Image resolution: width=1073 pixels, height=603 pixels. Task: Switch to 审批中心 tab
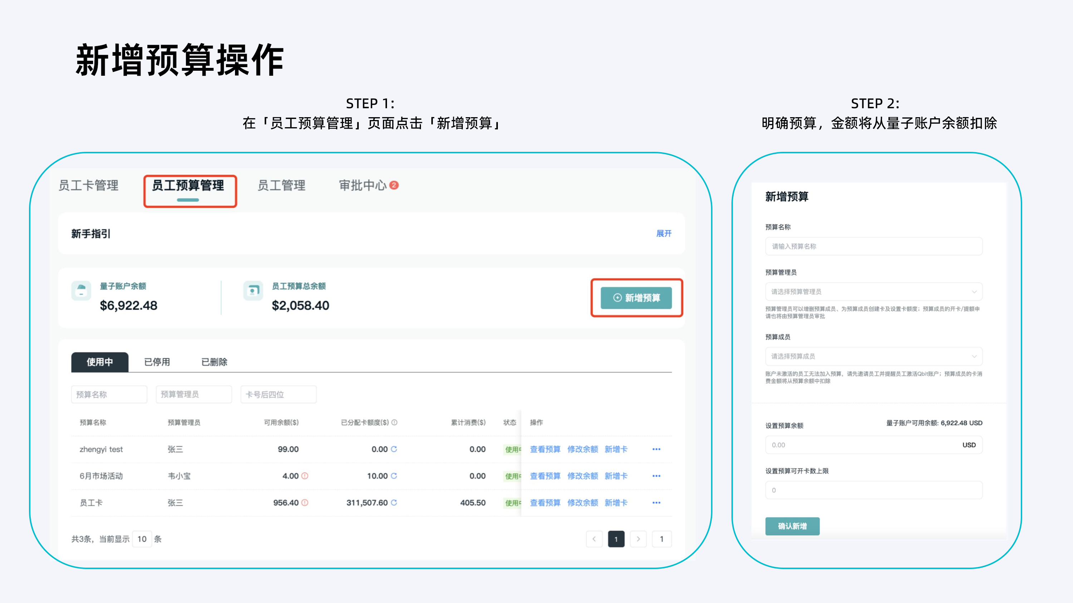coord(363,186)
